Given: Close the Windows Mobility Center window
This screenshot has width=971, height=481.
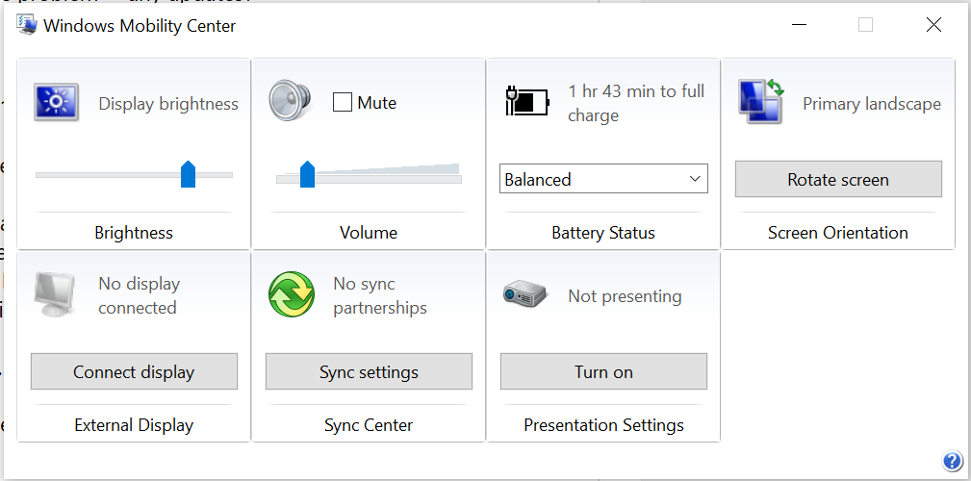Looking at the screenshot, I should pos(933,25).
